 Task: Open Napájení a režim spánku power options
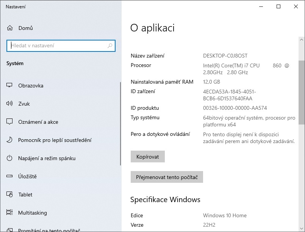coord(9,158)
